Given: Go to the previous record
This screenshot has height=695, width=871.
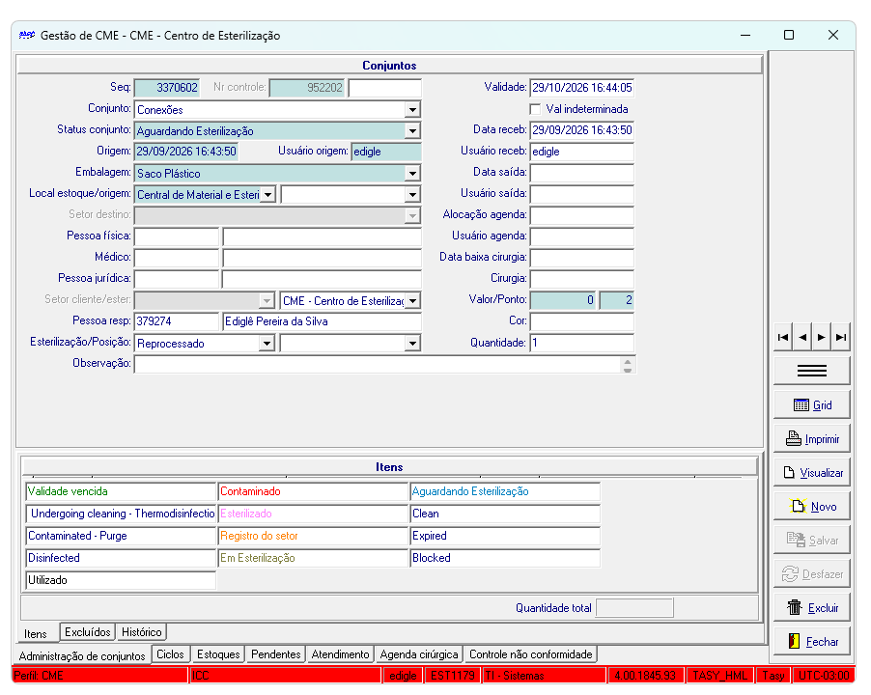Looking at the screenshot, I should pyautogui.click(x=802, y=337).
